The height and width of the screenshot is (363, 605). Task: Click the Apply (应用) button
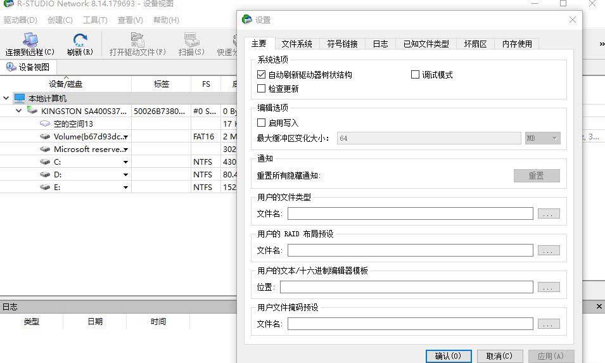[551, 355]
